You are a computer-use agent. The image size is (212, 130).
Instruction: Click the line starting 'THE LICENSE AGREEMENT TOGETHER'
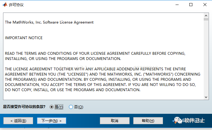[96, 69]
